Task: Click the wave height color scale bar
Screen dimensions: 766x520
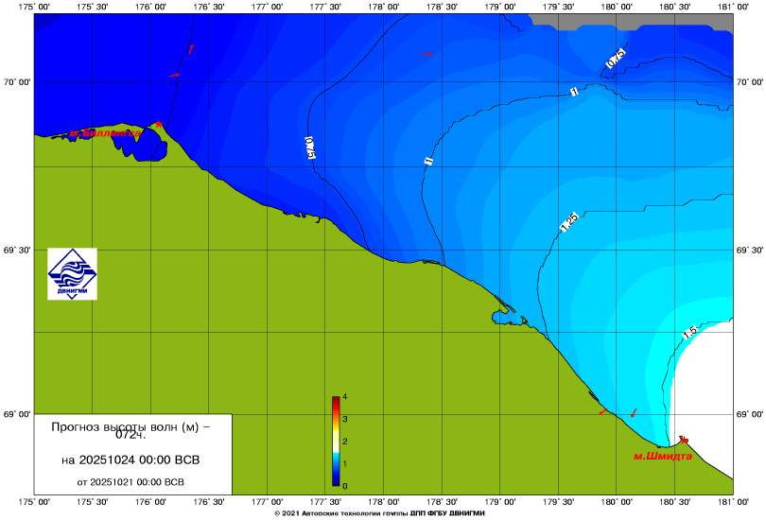Action: click(x=336, y=441)
